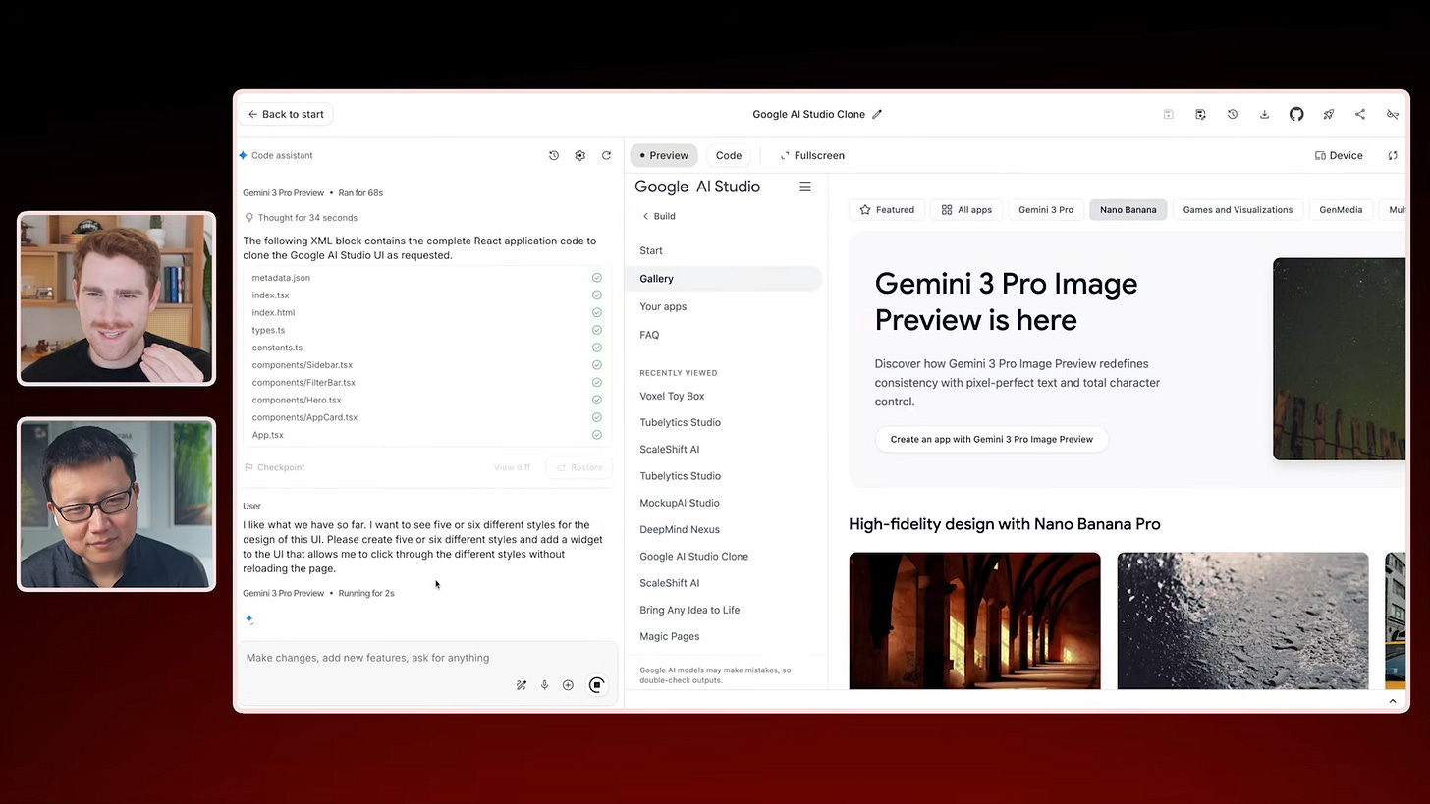
Task: Focus the Make changes prompt input
Action: pos(426,658)
